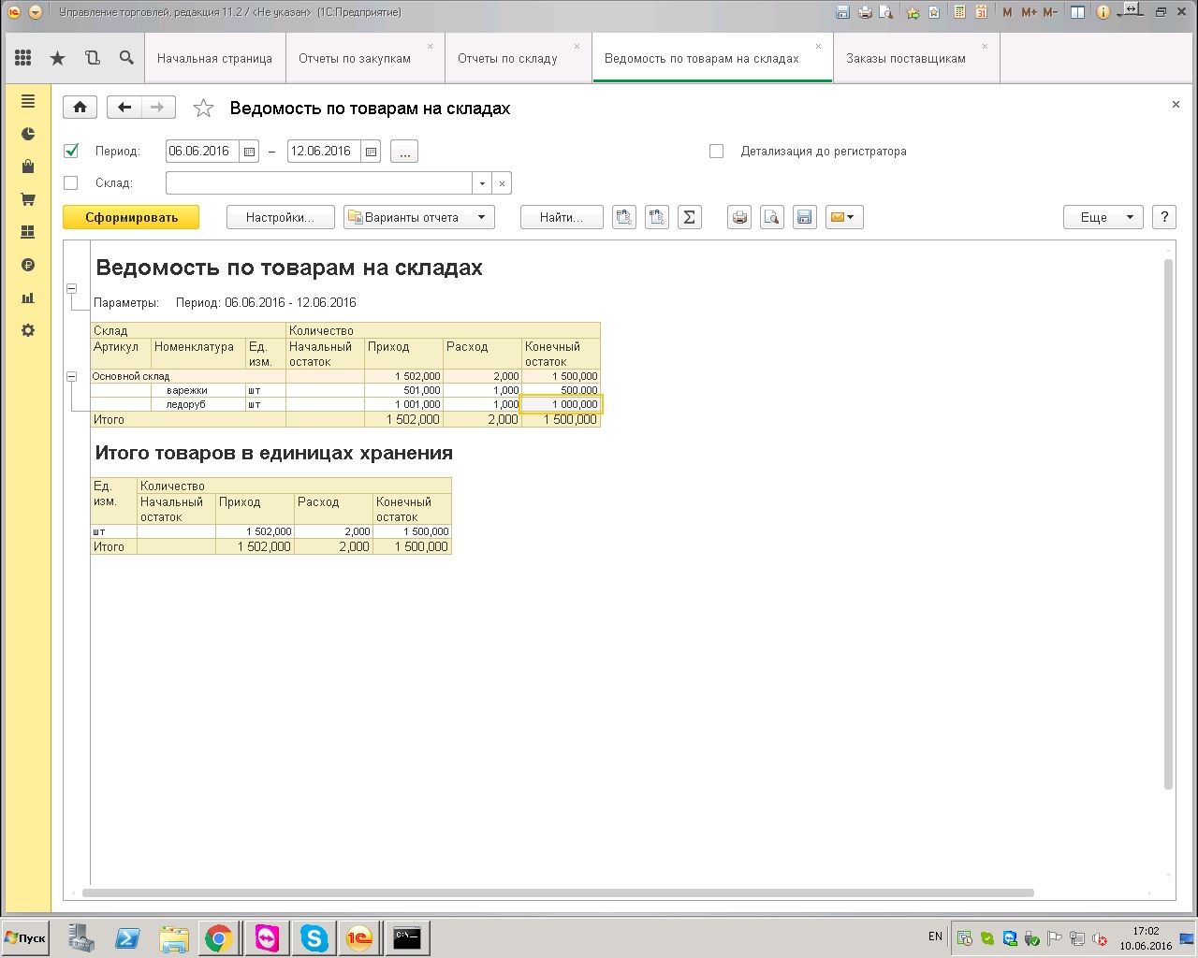Click the Sum (Σ) toolbar icon
The width and height of the screenshot is (1198, 958).
[689, 217]
